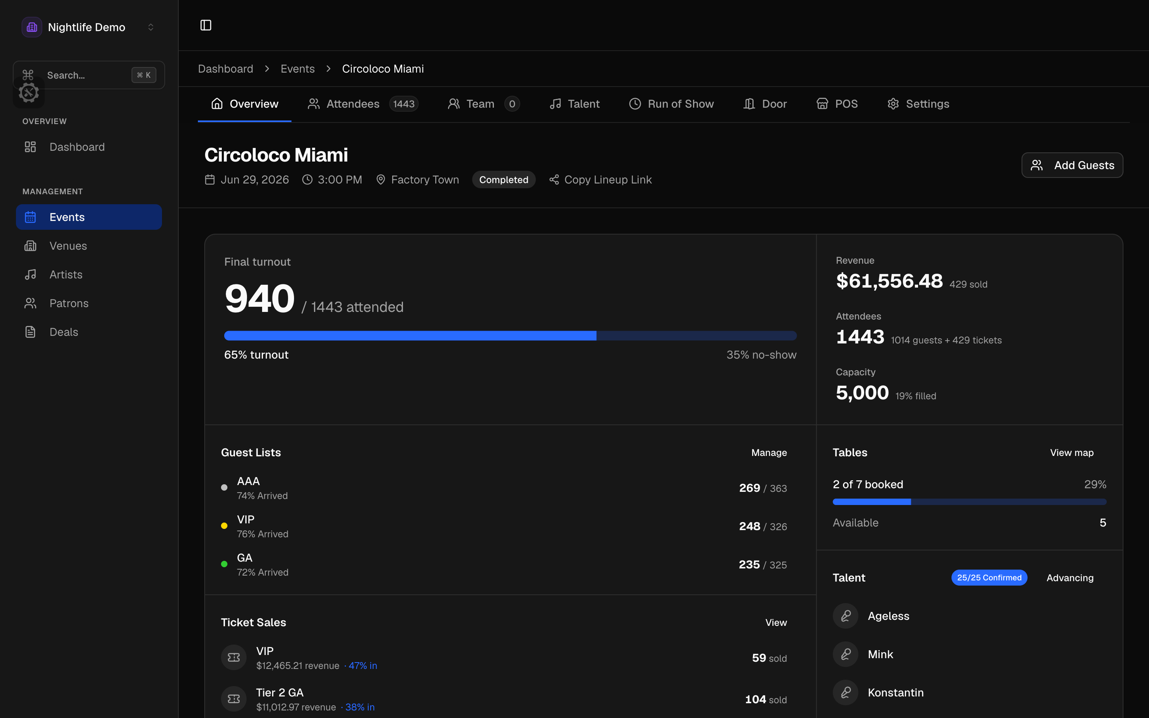This screenshot has height=718, width=1149.
Task: Toggle the sidebar panel icon
Action: pos(205,25)
